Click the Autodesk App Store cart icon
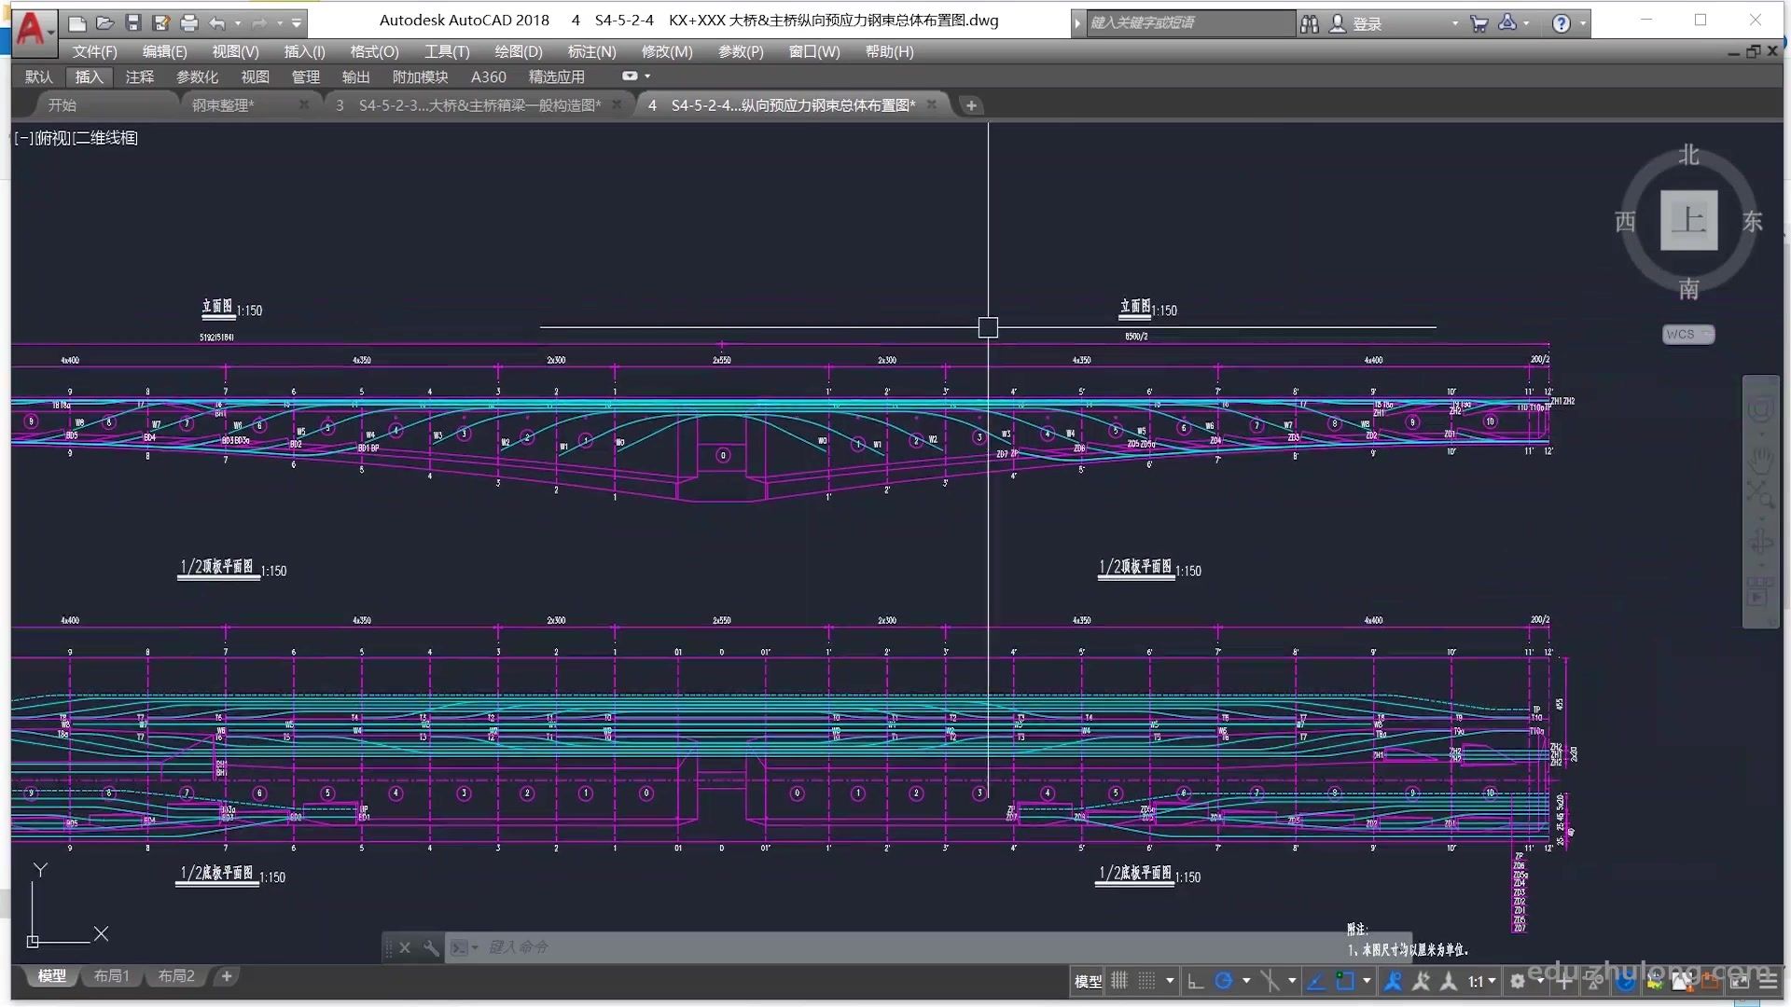 coord(1479,23)
